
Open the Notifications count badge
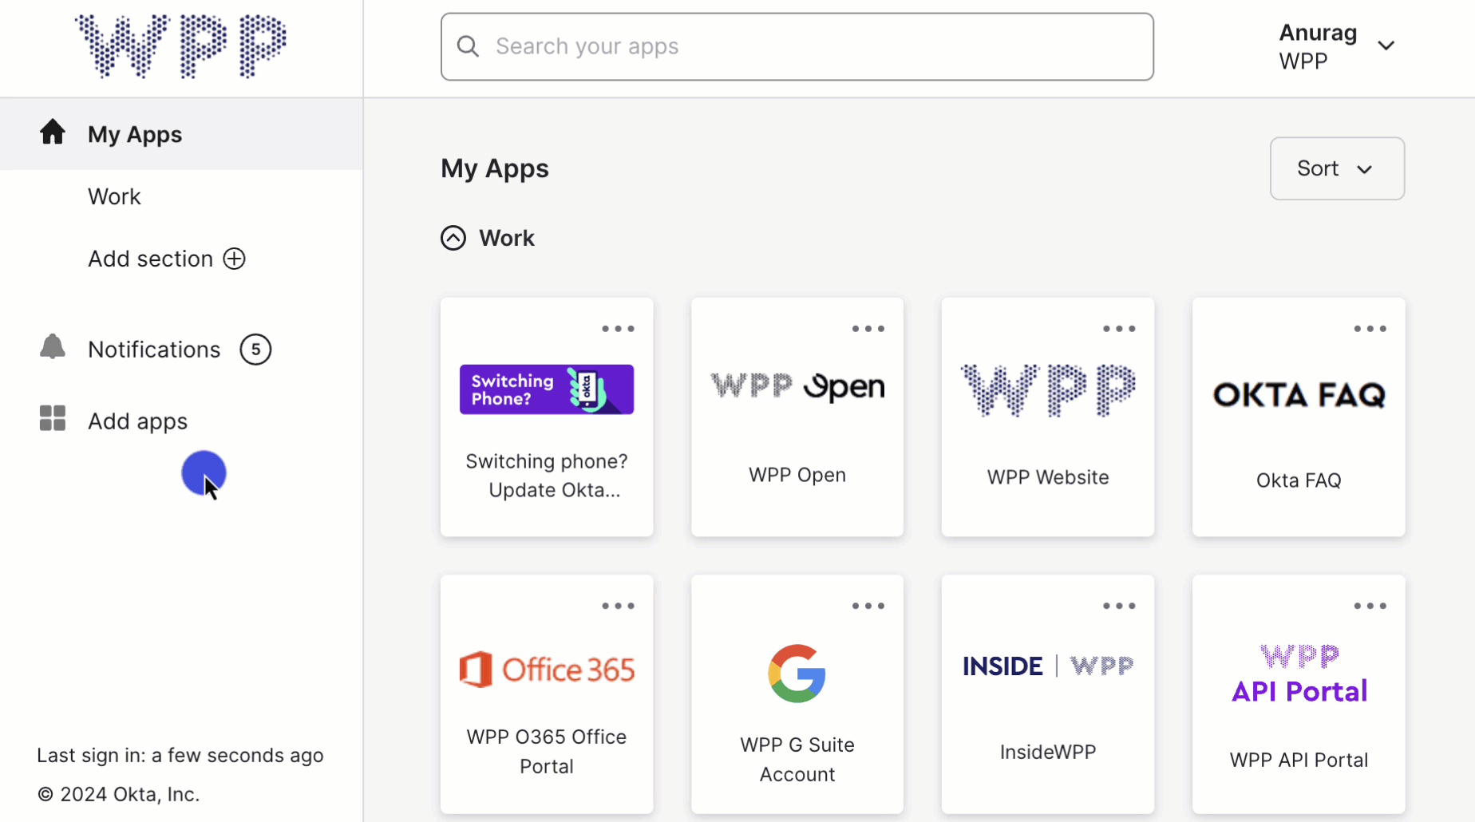(x=255, y=350)
